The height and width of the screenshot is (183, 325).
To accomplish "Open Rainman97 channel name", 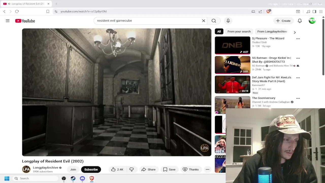I will click(x=258, y=85).
